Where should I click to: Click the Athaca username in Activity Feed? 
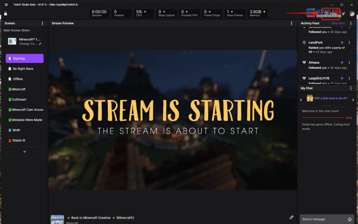pyautogui.click(x=314, y=62)
